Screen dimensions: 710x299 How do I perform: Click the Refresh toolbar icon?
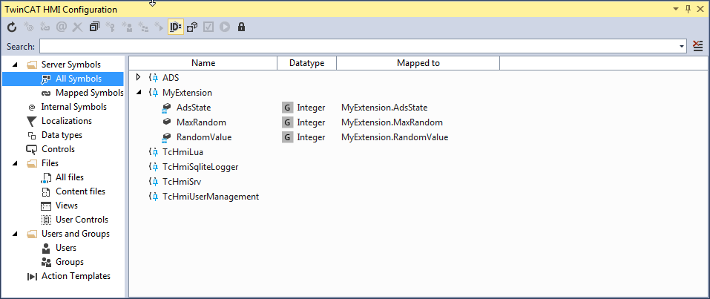click(x=12, y=27)
